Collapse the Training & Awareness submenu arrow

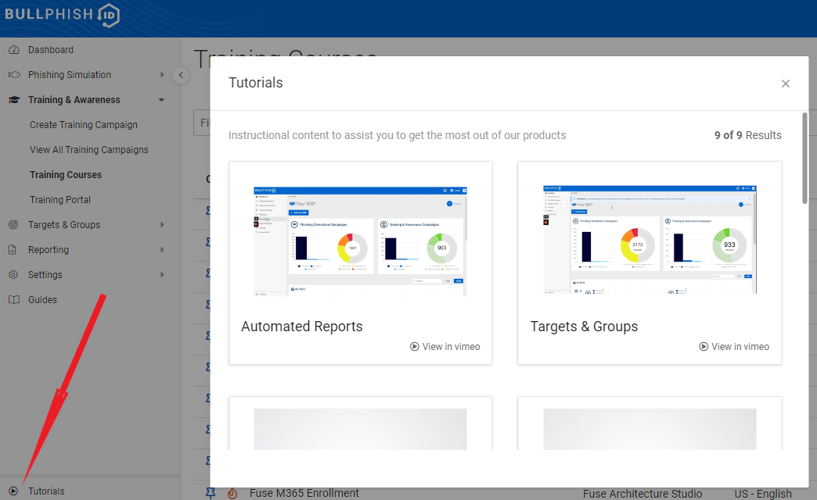pos(161,100)
